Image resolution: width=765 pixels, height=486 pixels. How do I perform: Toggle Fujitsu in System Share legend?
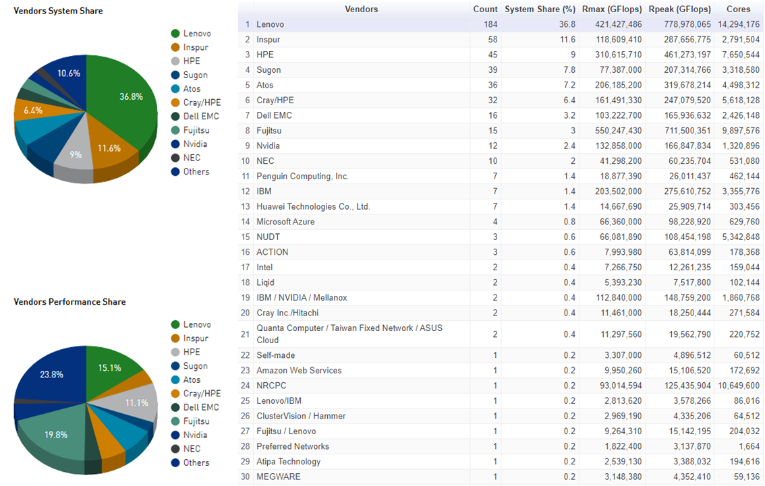190,130
